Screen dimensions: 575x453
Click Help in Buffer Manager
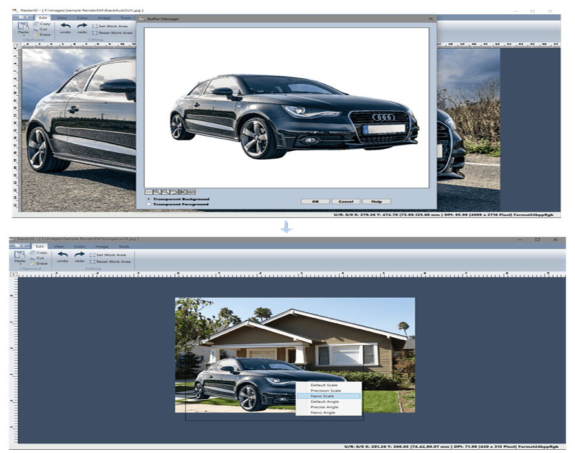click(376, 201)
